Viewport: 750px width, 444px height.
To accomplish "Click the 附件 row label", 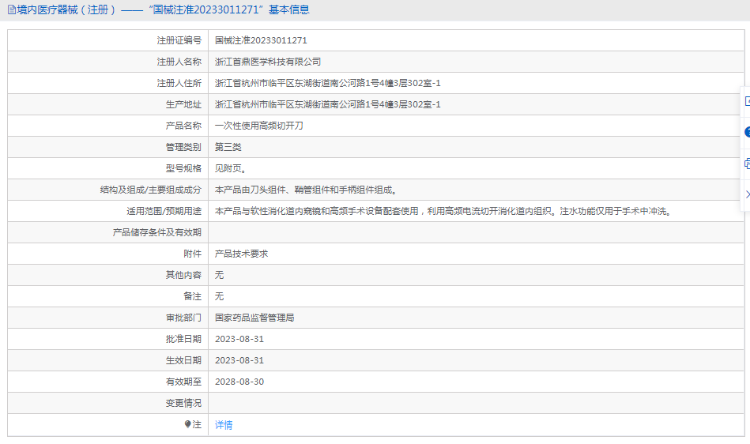I will click(192, 254).
